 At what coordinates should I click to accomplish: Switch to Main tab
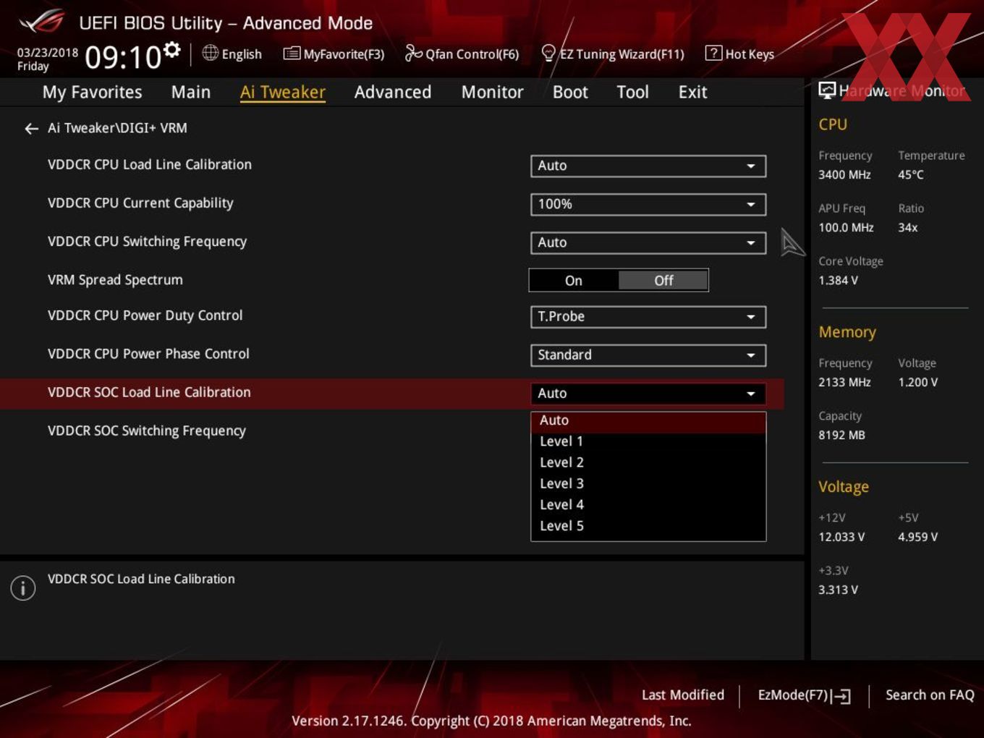[x=191, y=92]
